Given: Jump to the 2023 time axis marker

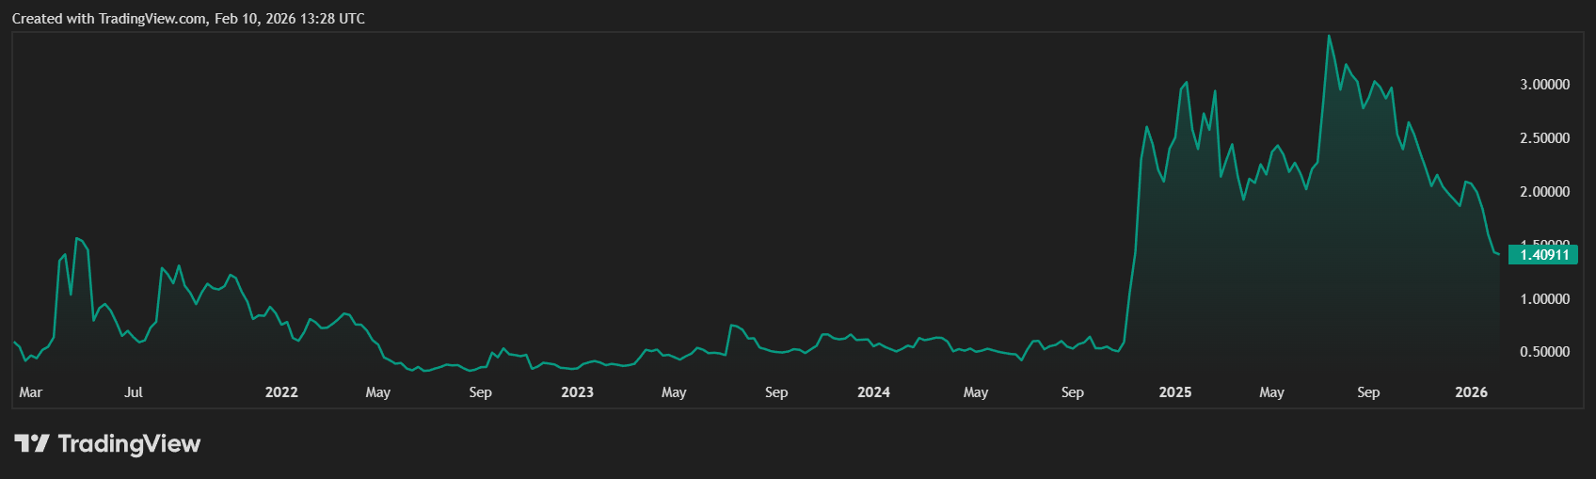Looking at the screenshot, I should pos(577,392).
